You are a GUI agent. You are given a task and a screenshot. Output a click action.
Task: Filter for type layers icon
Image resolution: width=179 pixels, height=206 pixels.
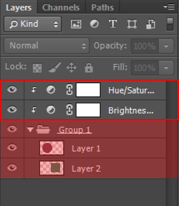pyautogui.click(x=113, y=23)
